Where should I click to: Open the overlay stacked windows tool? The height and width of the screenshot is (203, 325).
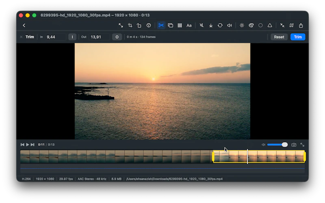tap(170, 26)
